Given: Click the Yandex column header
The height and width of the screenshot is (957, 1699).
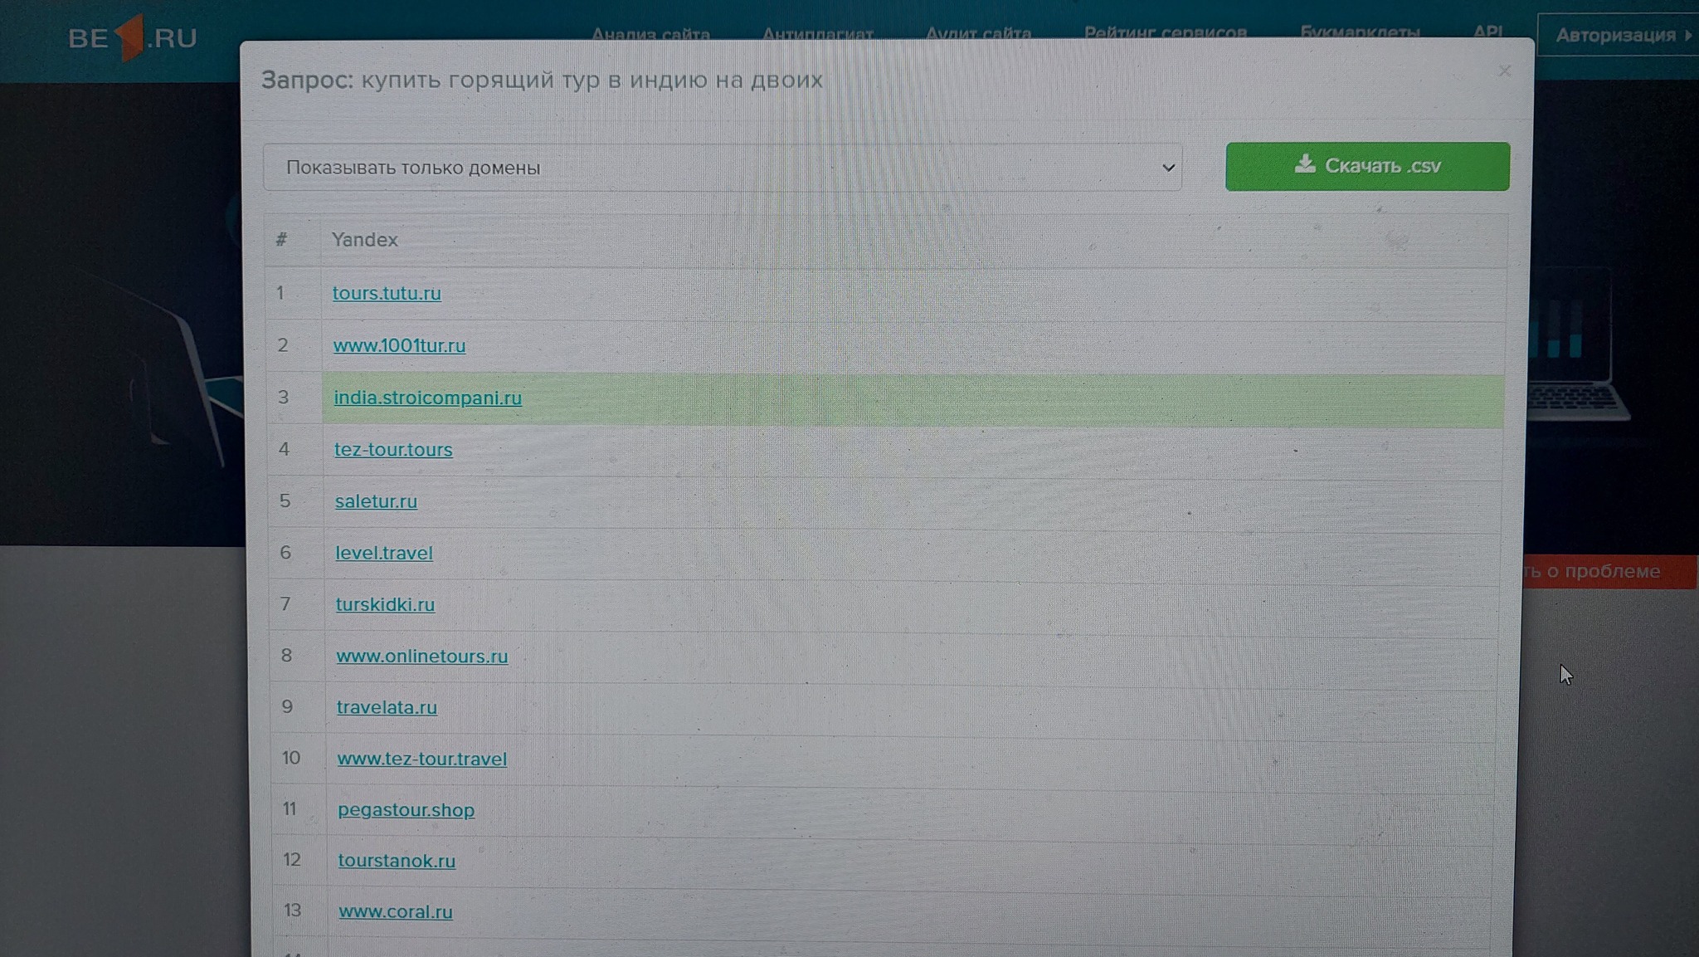Looking at the screenshot, I should [x=365, y=240].
